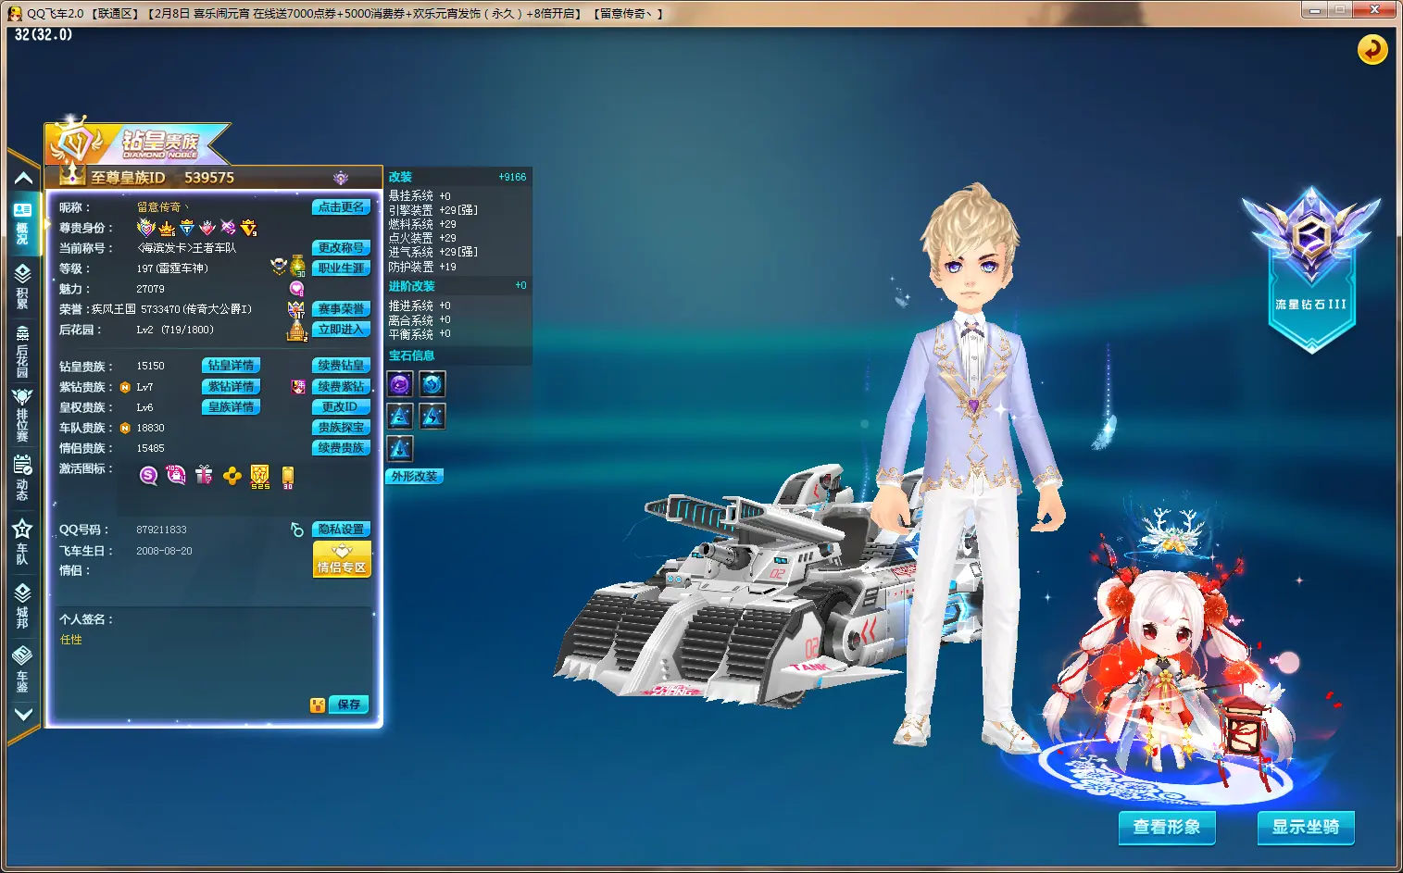This screenshot has width=1403, height=873.
Task: Click the orange emoji icon beside 保存
Action: (318, 705)
